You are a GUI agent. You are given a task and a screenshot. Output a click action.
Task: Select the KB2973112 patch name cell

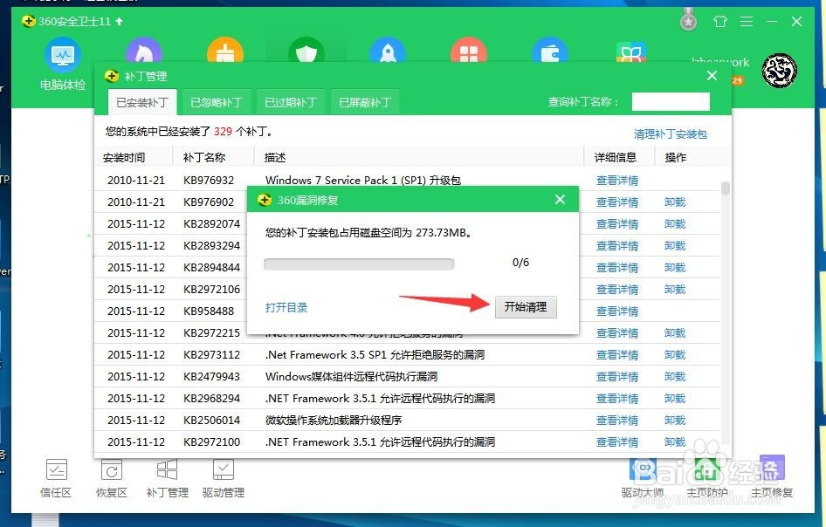point(212,355)
